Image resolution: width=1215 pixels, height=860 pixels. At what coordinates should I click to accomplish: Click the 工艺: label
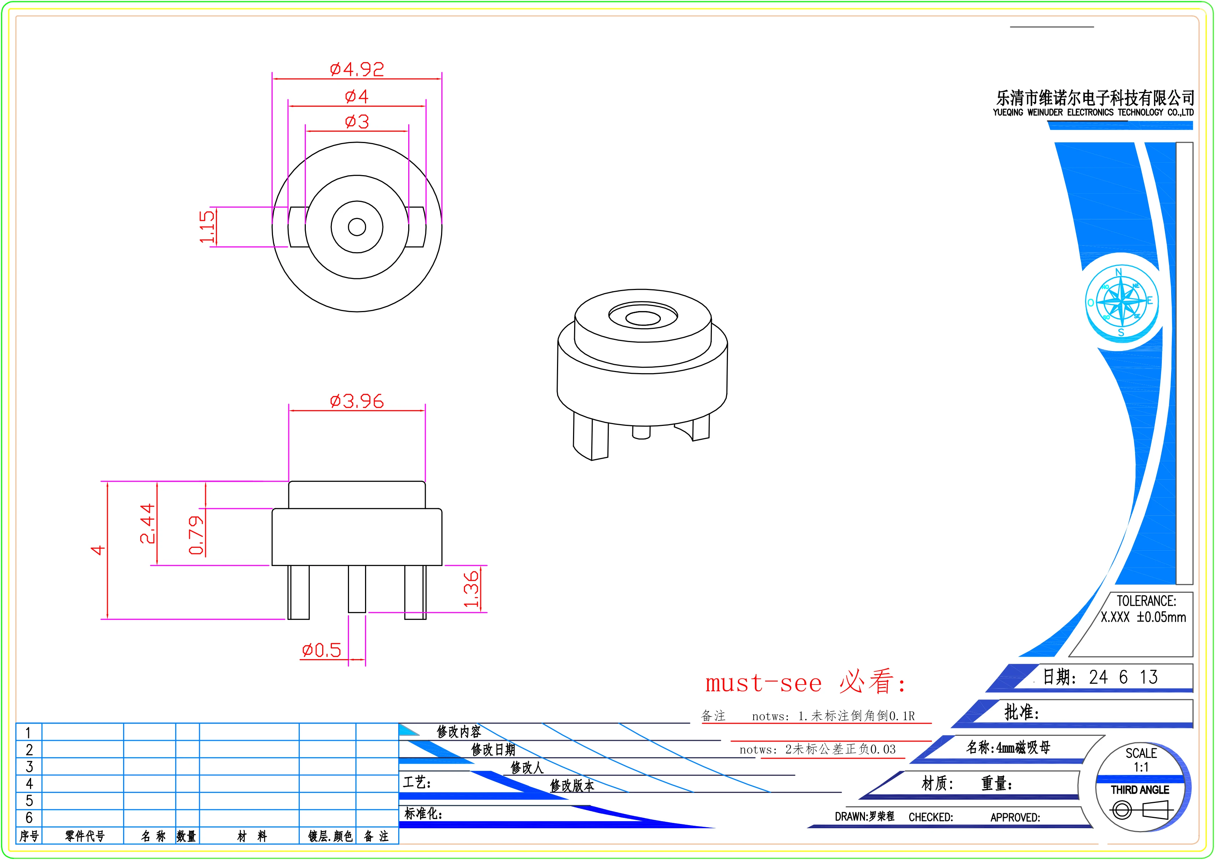tap(417, 782)
